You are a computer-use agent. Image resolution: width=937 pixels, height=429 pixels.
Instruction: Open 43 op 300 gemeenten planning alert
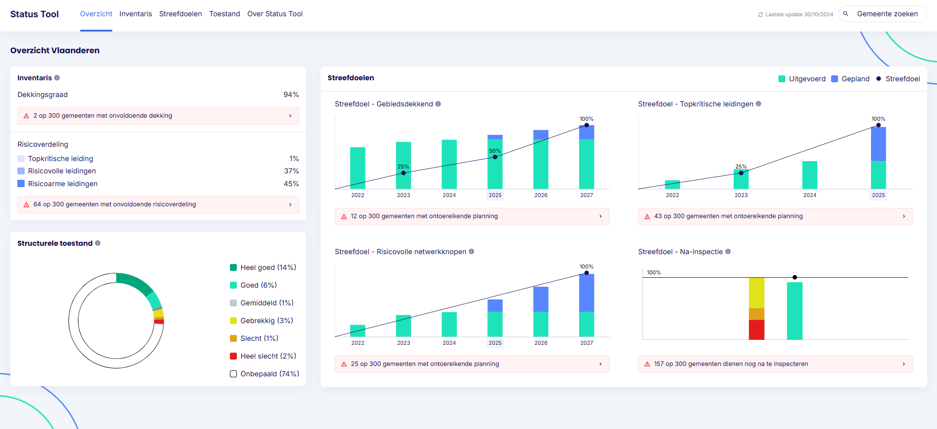775,216
